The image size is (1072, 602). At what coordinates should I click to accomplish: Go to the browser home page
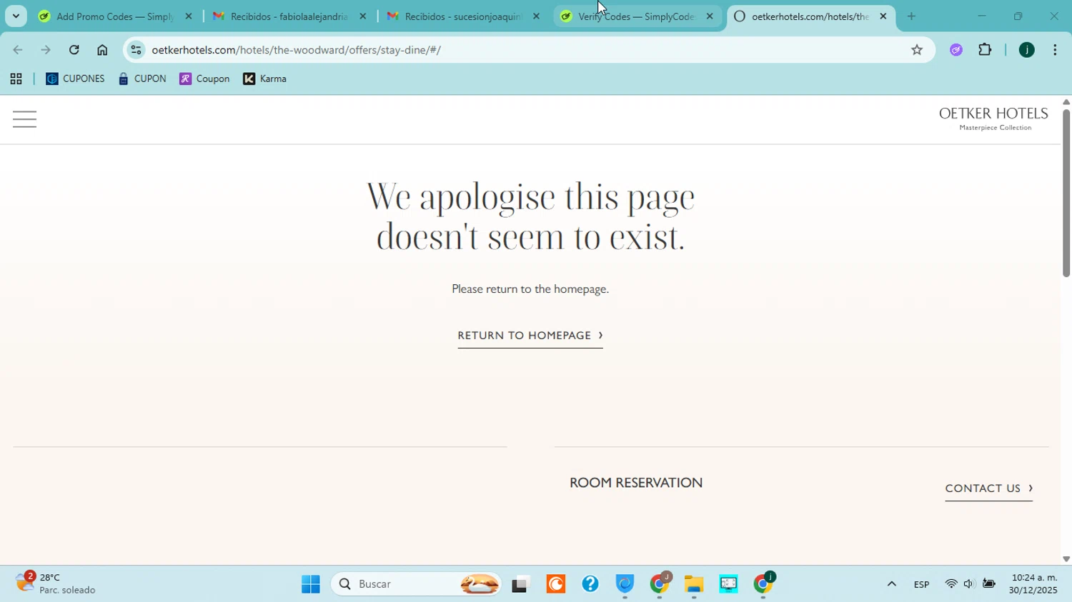click(x=102, y=50)
